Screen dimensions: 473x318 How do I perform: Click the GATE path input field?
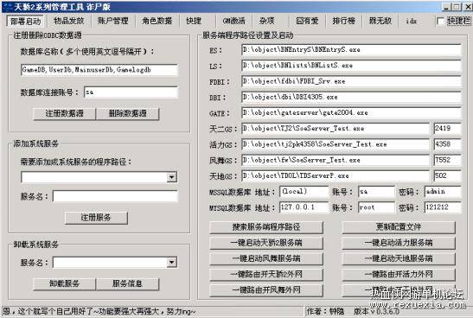351,113
